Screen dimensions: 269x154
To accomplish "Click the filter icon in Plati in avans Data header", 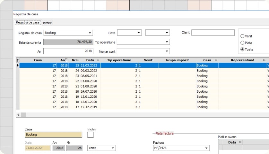I will (240, 142).
